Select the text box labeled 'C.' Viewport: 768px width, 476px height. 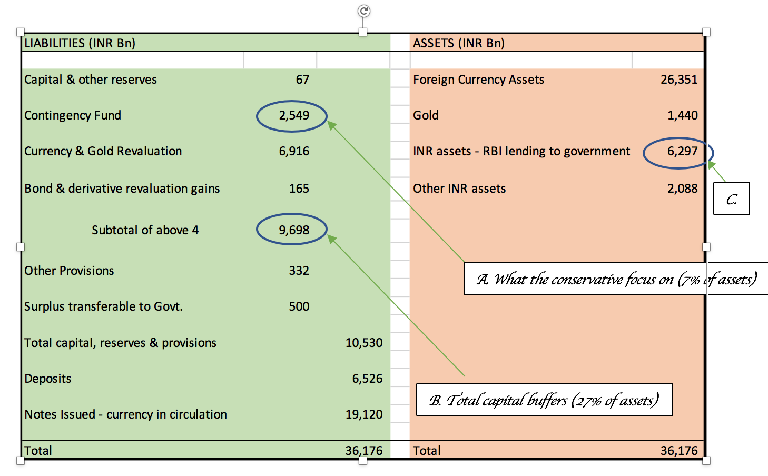pos(731,199)
